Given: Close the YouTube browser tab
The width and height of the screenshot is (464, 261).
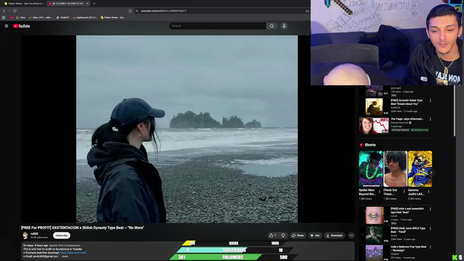Looking at the screenshot, I should tap(87, 4).
